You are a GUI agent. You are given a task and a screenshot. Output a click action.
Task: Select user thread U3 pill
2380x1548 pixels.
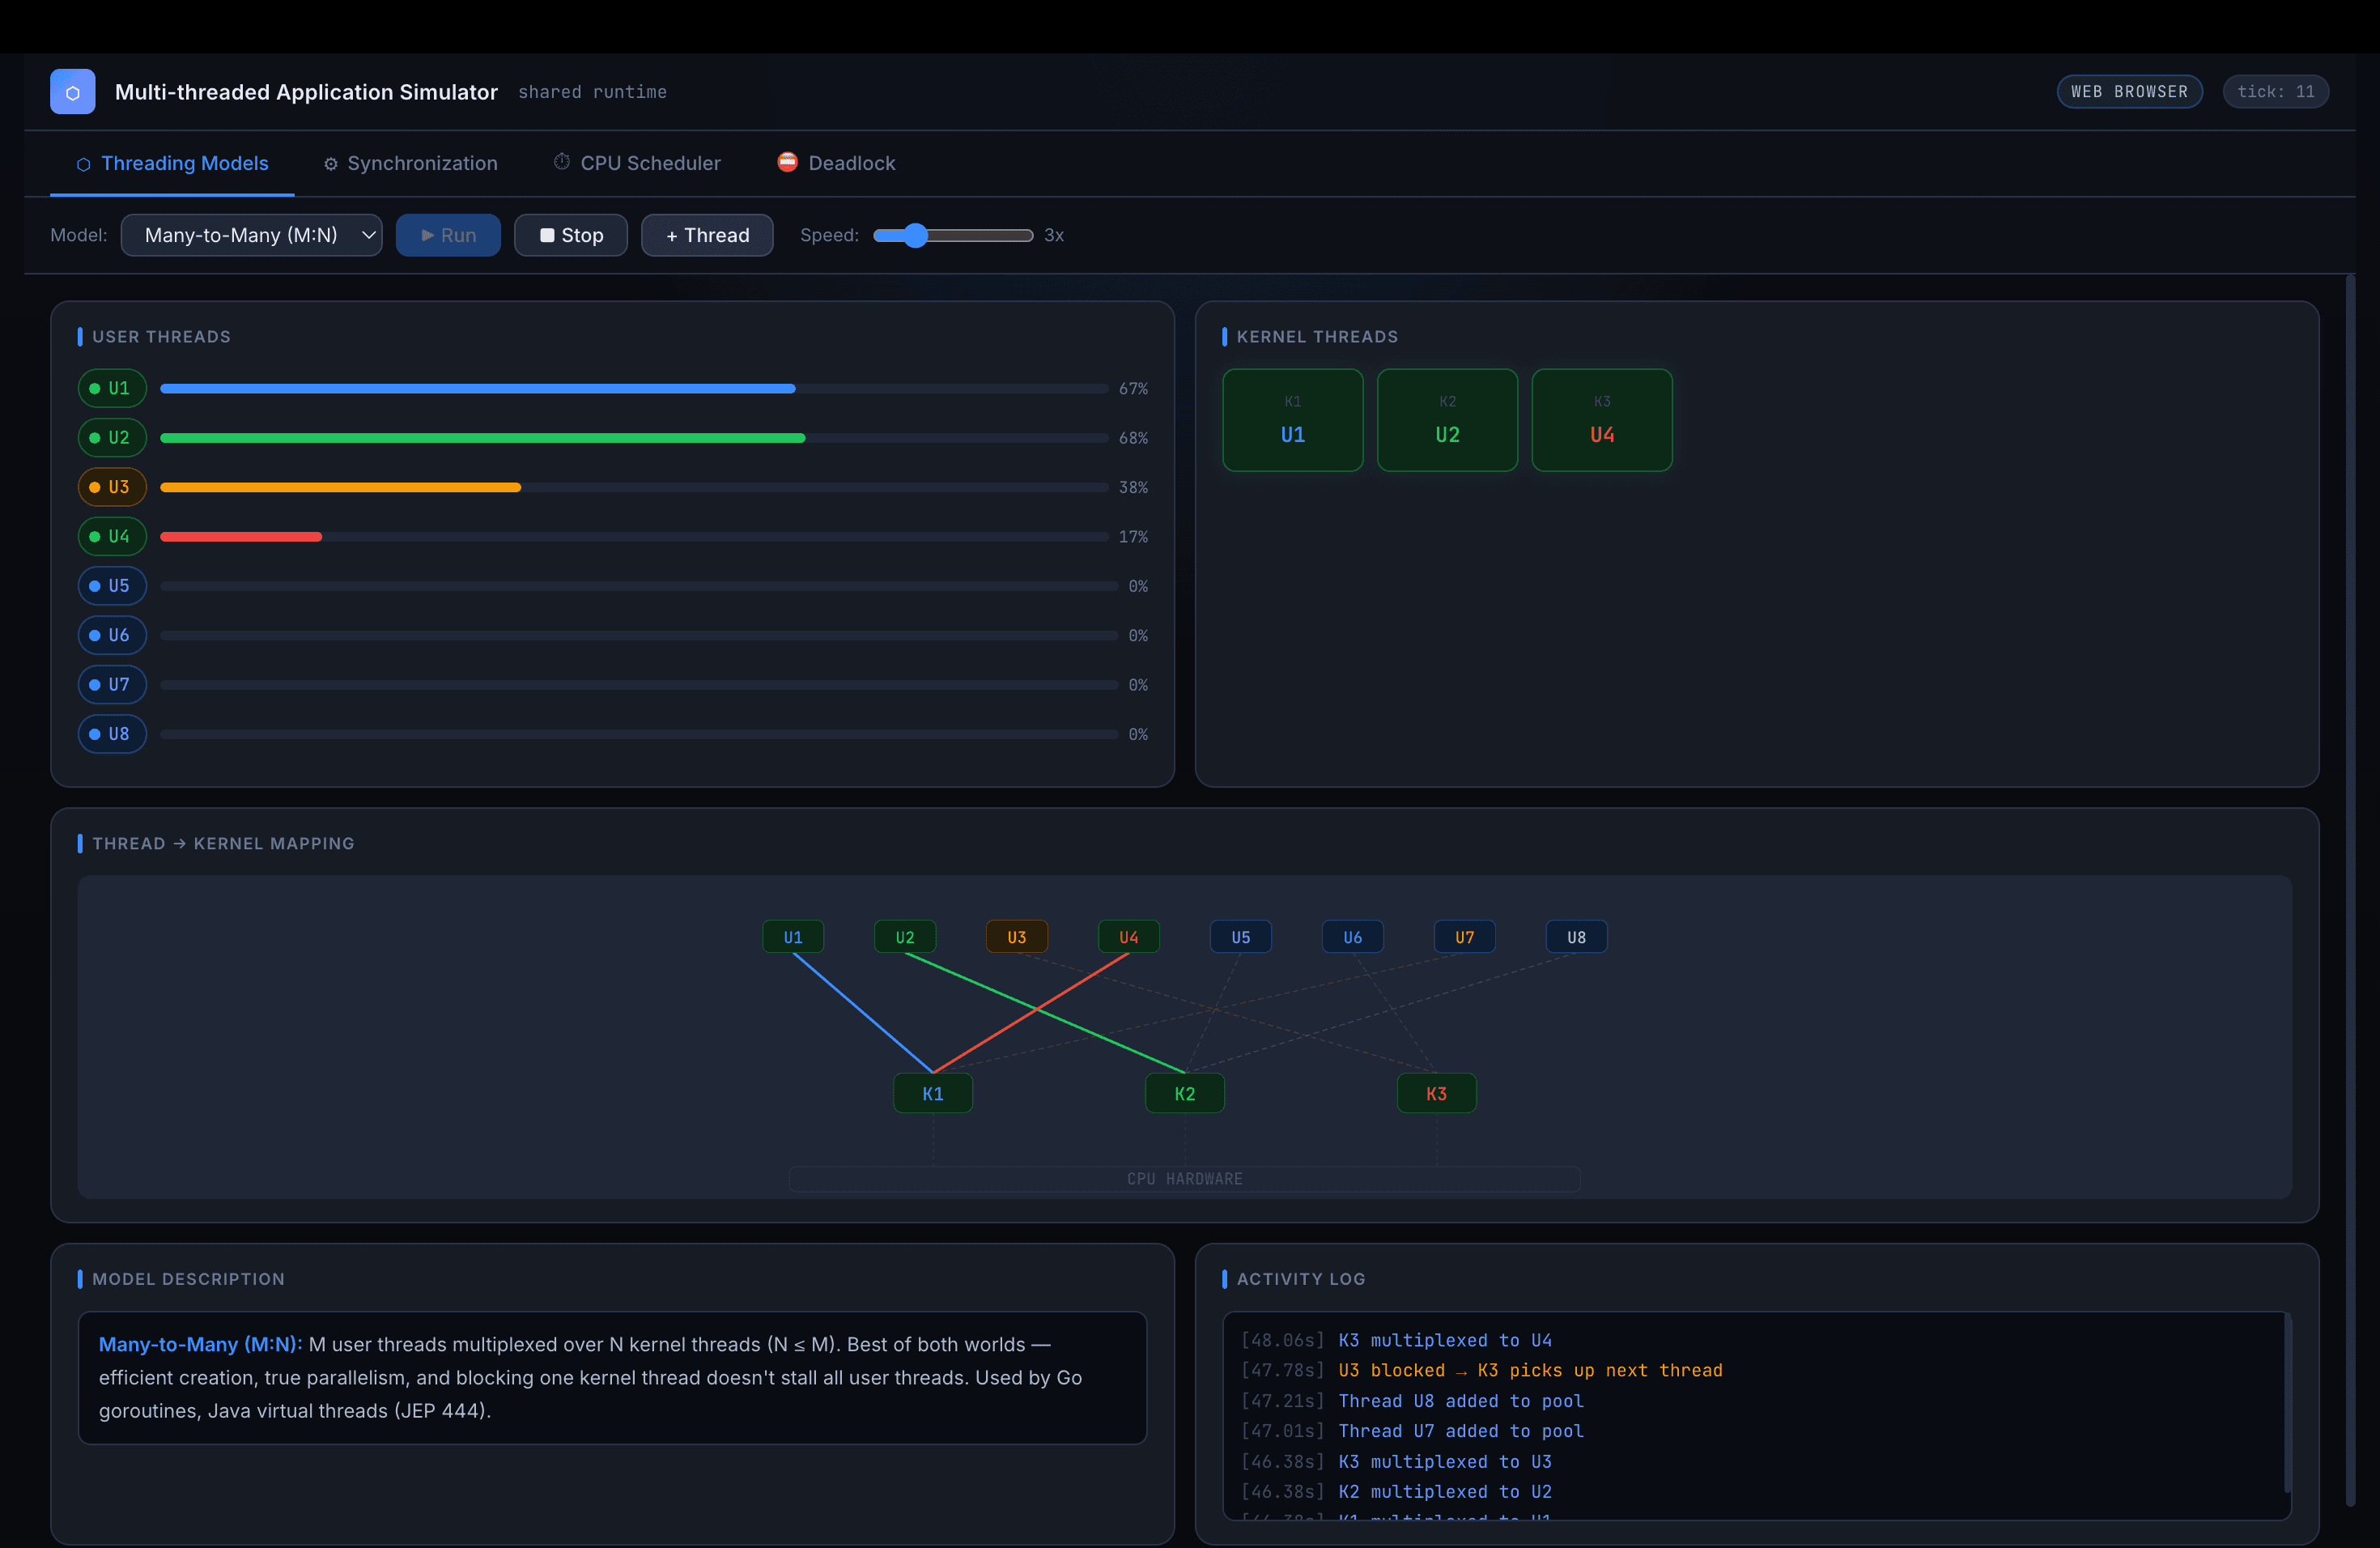pyautogui.click(x=112, y=487)
